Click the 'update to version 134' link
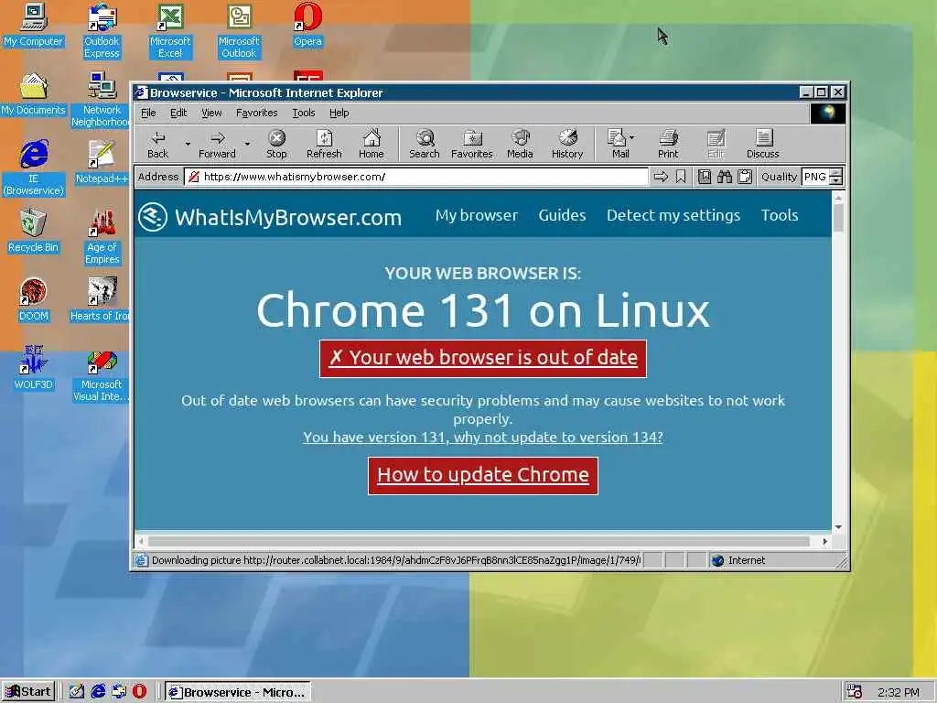This screenshot has width=937, height=703. pos(483,437)
